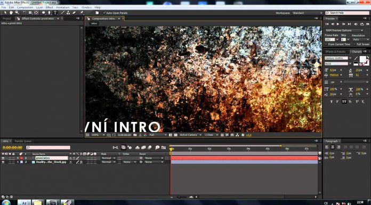Open the Composition menu
The width and height of the screenshot is (371, 205).
pos(25,7)
